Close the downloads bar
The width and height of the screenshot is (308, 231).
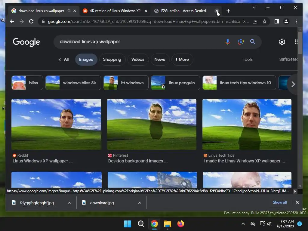(x=297, y=202)
